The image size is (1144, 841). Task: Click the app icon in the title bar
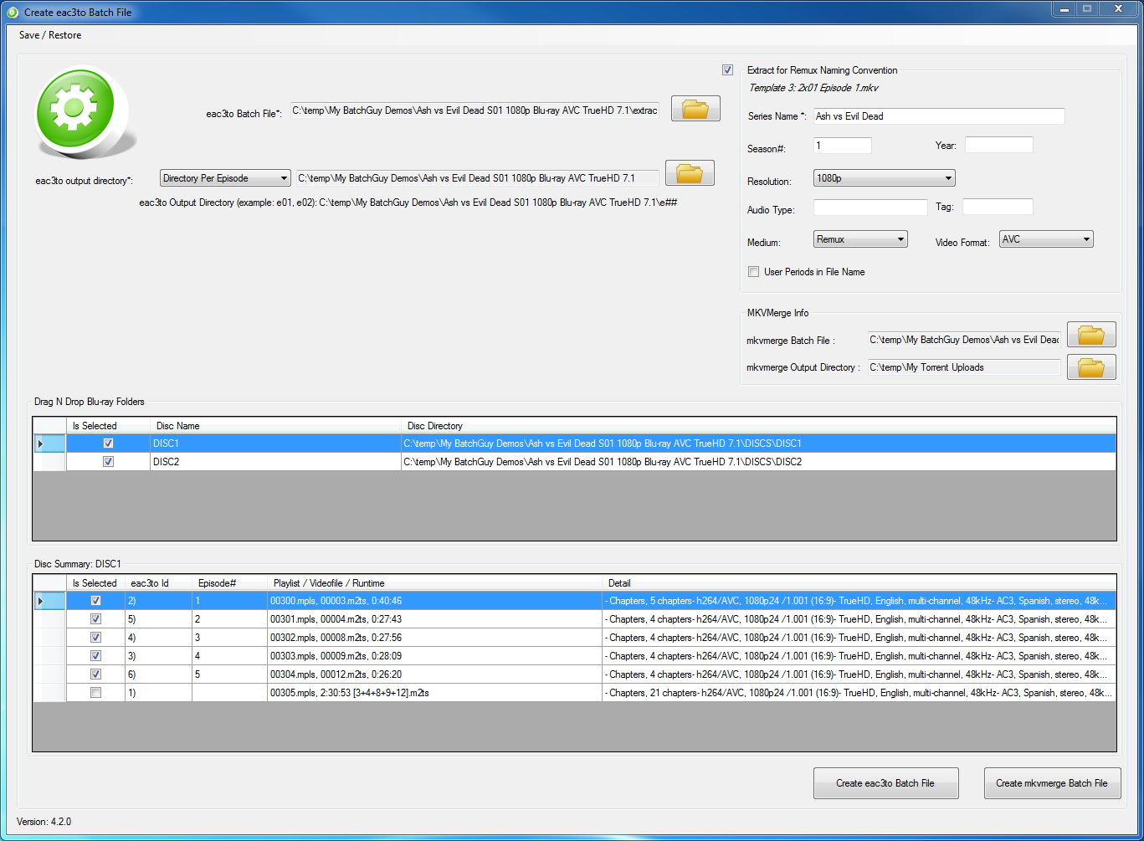pos(12,13)
